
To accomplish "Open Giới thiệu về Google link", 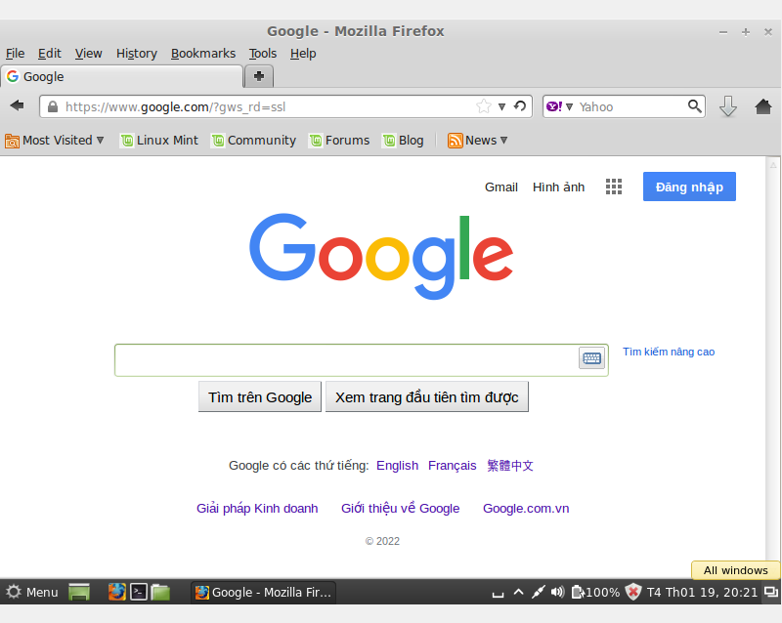I will [401, 509].
